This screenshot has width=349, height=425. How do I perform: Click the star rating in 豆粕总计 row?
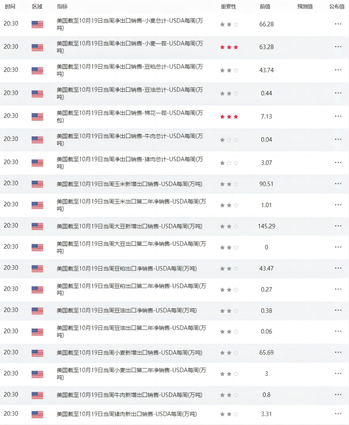tap(229, 70)
